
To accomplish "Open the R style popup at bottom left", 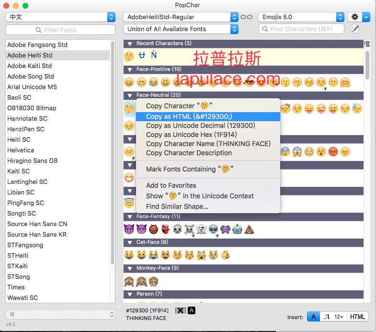I will pos(60,314).
